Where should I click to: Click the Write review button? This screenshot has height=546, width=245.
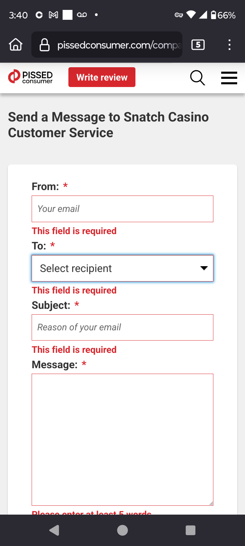click(x=102, y=77)
